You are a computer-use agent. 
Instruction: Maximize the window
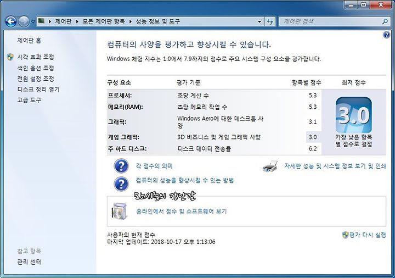click(x=364, y=5)
